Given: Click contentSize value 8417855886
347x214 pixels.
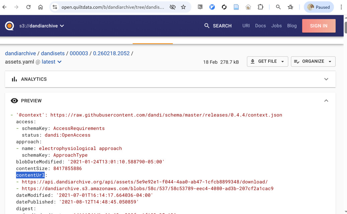Looking at the screenshot, I should click(68, 169).
